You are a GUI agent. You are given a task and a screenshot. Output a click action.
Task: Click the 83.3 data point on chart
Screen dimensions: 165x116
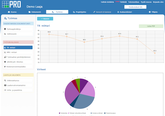pos(155,53)
